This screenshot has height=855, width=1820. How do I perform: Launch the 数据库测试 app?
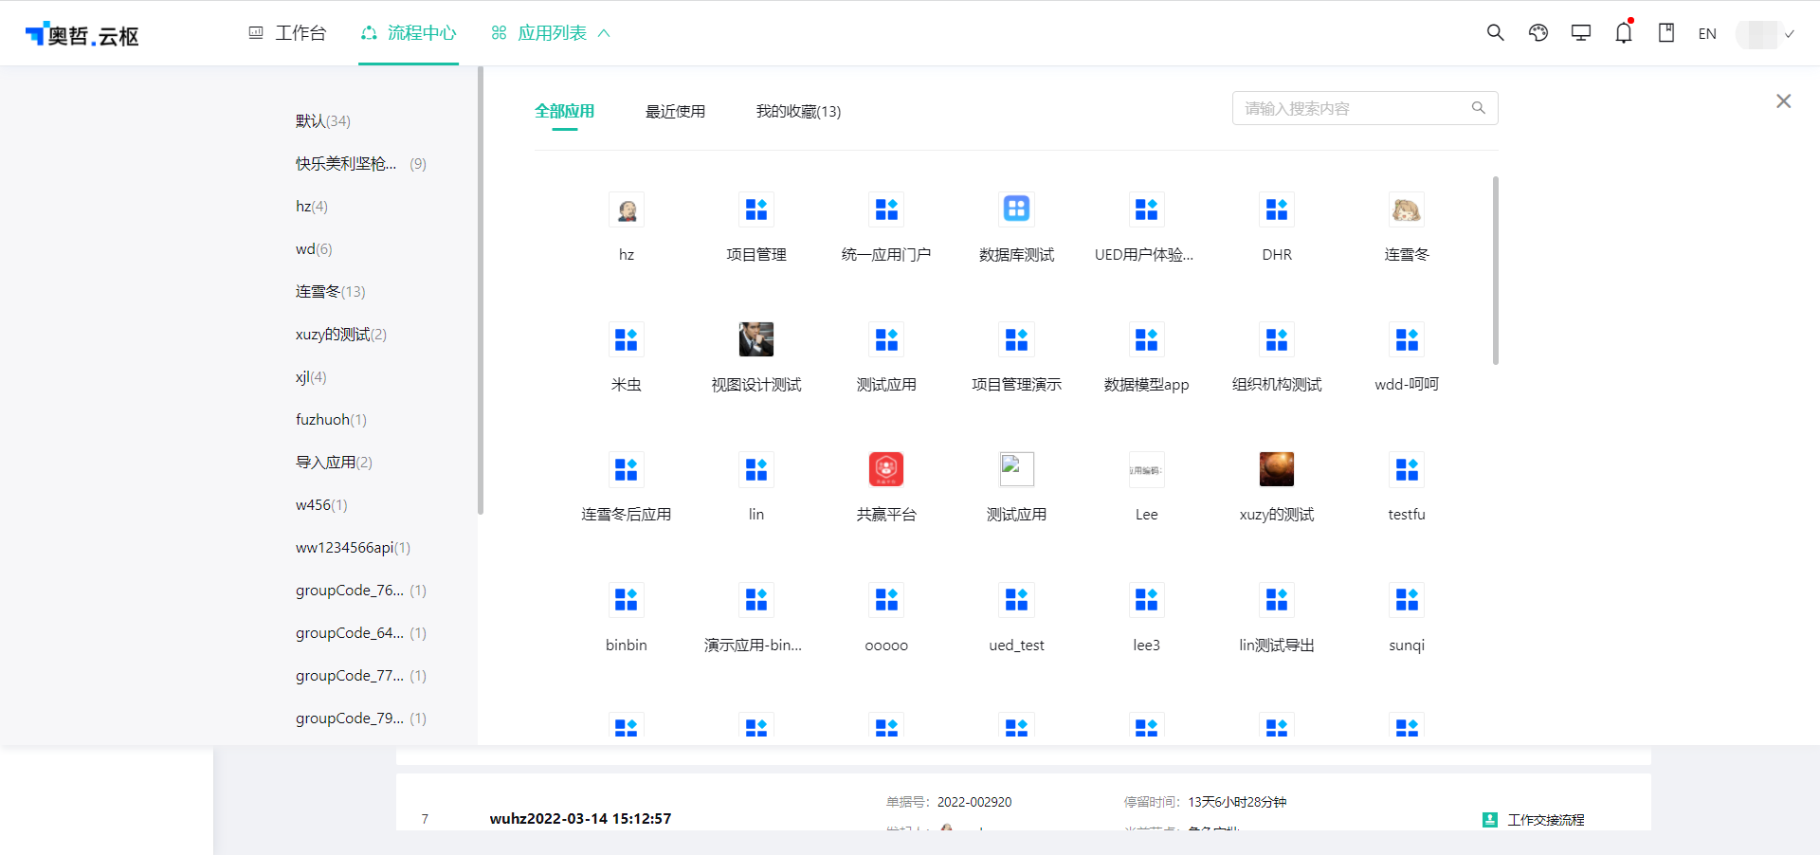(x=1016, y=209)
